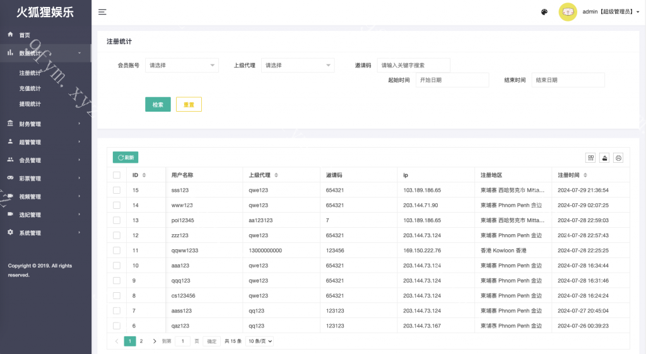Viewport: 646px width, 354px height.
Task: Click the 超管管理 person icon
Action: 10,141
